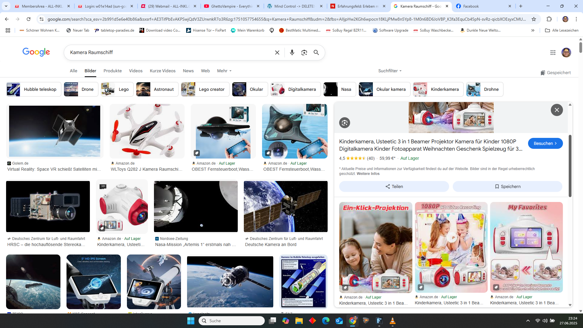Close the image preview panel
This screenshot has width=583, height=328.
pyautogui.click(x=557, y=110)
